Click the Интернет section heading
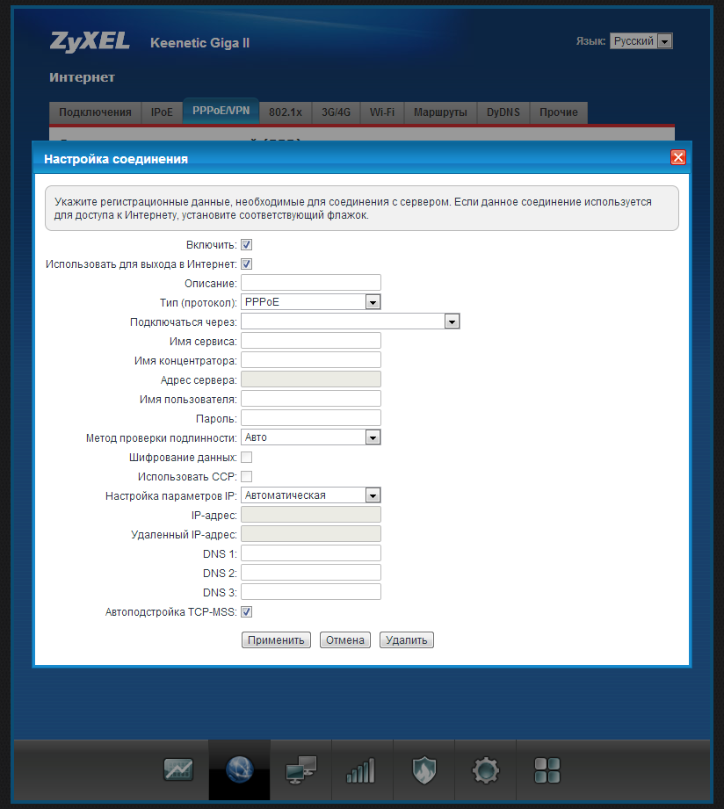Image resolution: width=724 pixels, height=809 pixels. 82,77
